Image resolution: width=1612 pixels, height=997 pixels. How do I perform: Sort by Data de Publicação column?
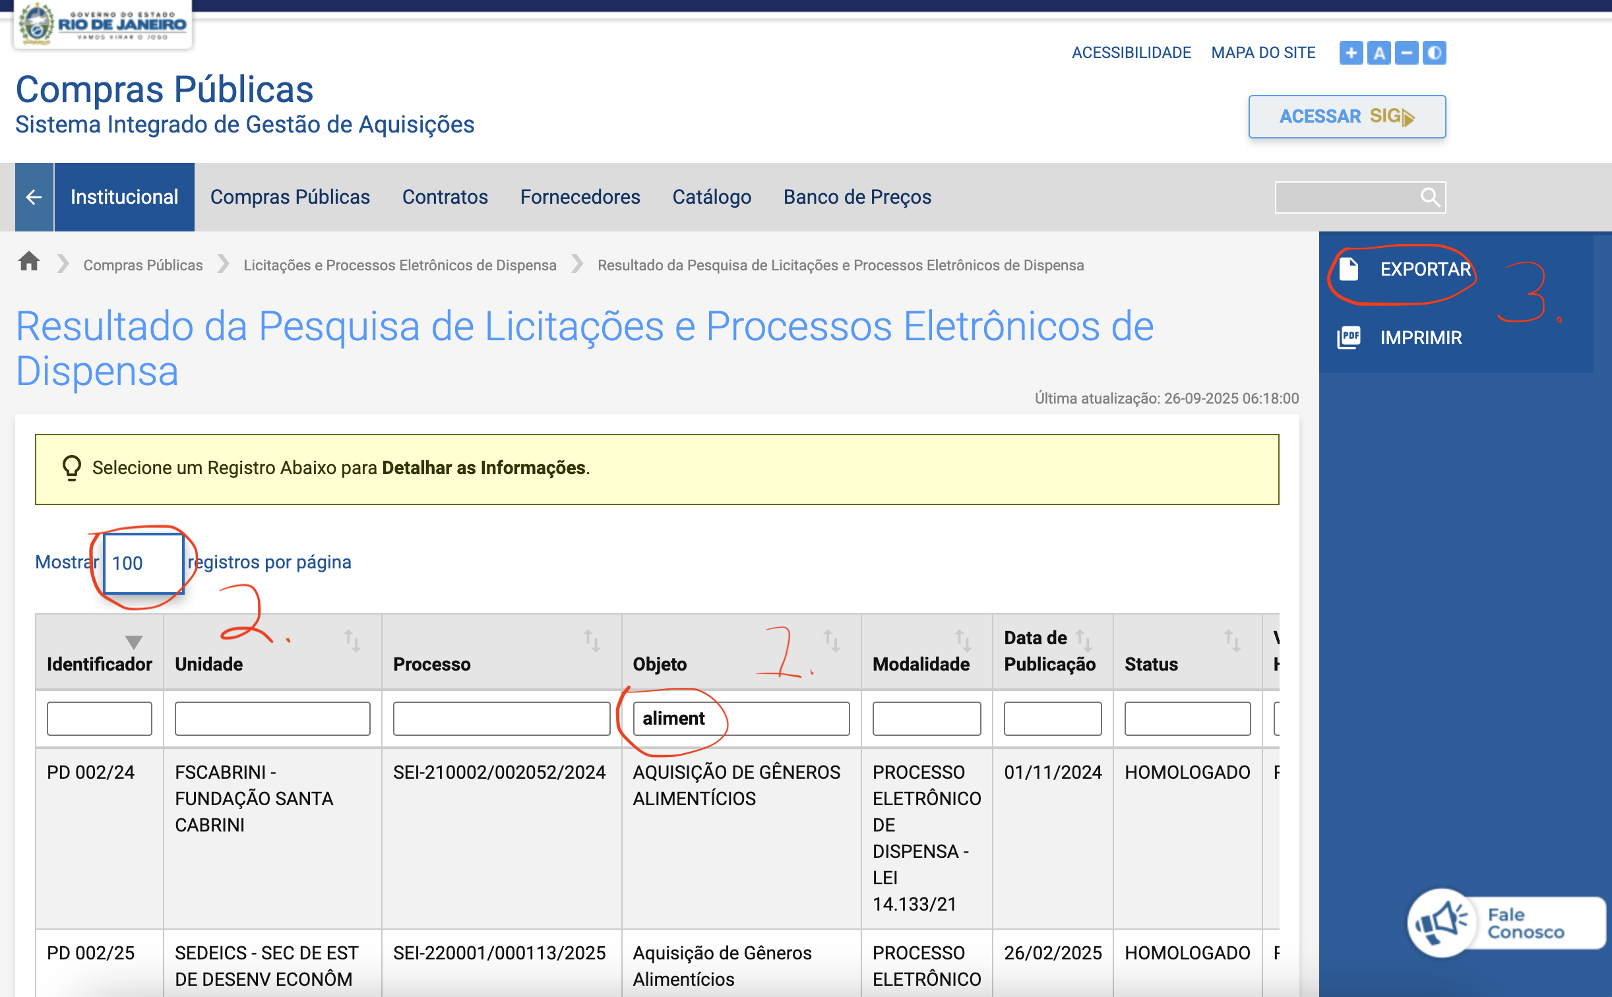point(1084,639)
